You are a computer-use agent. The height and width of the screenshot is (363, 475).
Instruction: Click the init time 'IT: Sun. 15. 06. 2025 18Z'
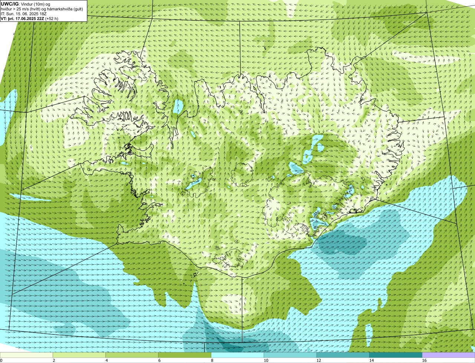tap(24, 13)
